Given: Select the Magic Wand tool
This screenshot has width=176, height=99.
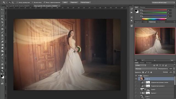Looking at the screenshot, I should pos(2,19).
